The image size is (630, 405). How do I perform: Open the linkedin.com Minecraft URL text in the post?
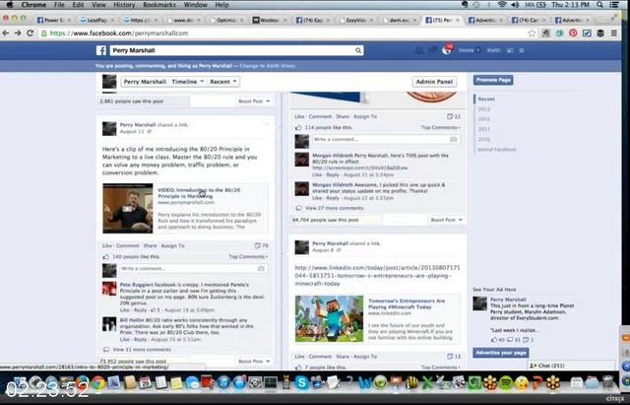pos(378,276)
